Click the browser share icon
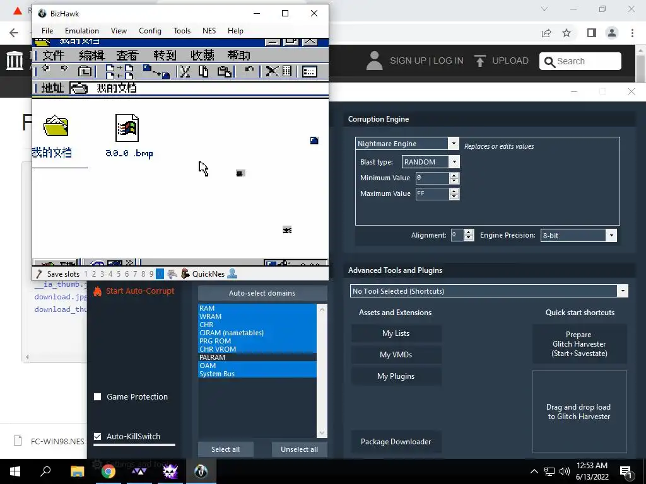This screenshot has width=646, height=484. 546,33
